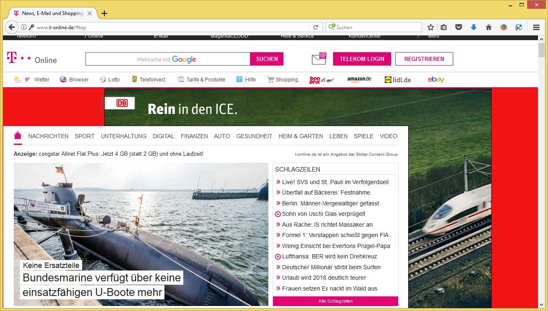548x311 pixels.
Task: Open the AUTO section
Action: pos(222,136)
